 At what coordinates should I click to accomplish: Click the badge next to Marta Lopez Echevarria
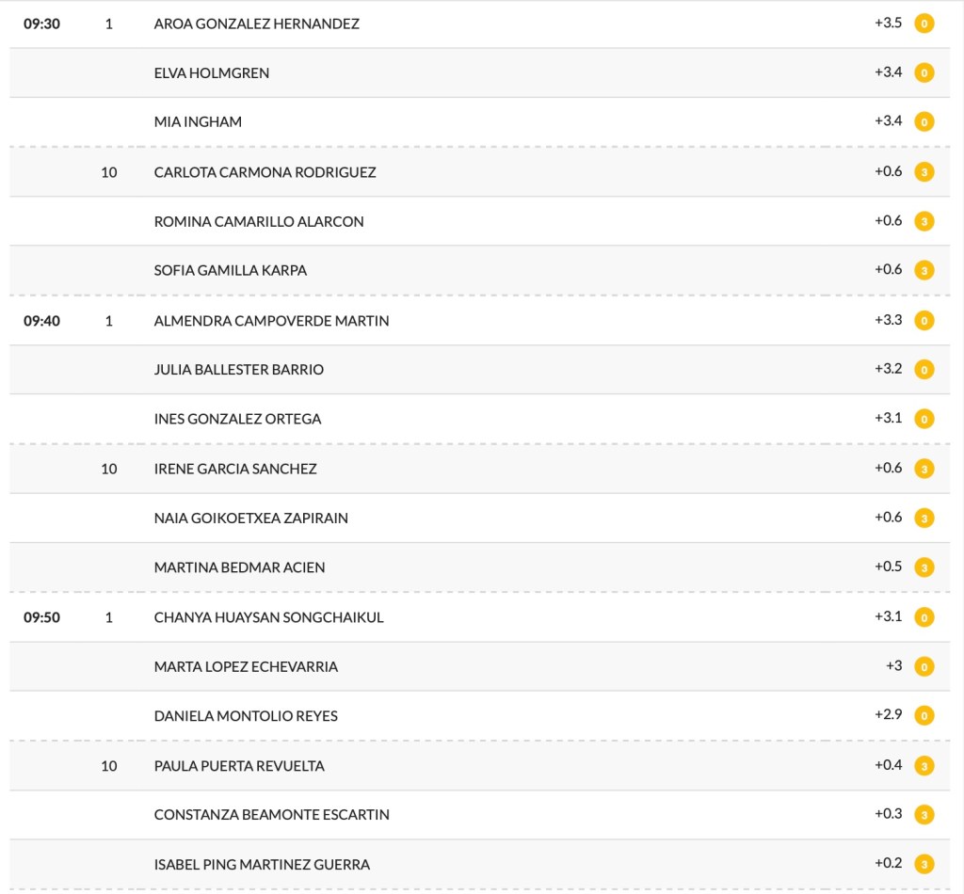tap(924, 666)
